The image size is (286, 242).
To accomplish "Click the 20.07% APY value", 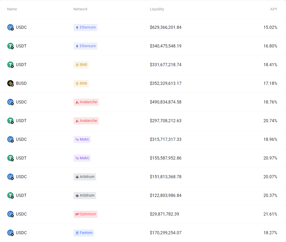I will [x=270, y=177].
